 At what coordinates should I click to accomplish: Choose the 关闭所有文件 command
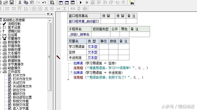coord(22,86)
